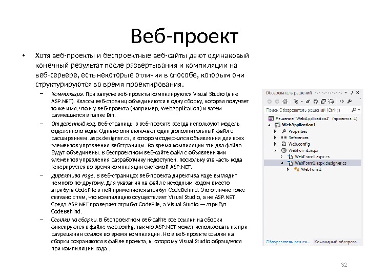This screenshot has height=277, width=369.
Task: Open the dropdown arrow beside the clock filter icon
Action: coord(302,102)
